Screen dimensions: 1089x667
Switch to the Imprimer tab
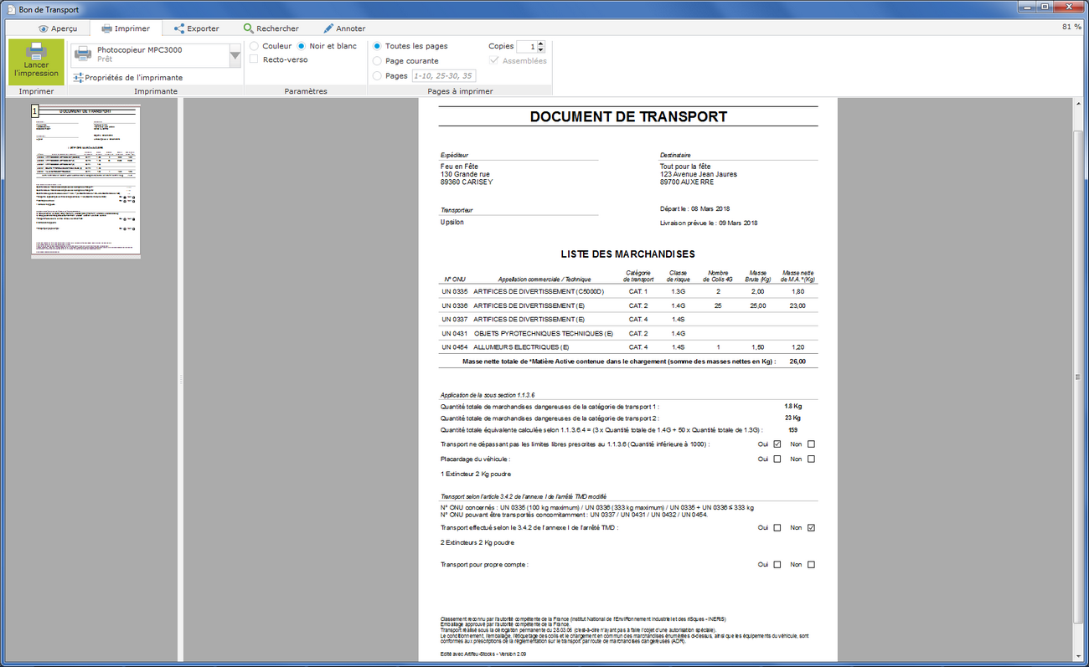126,28
